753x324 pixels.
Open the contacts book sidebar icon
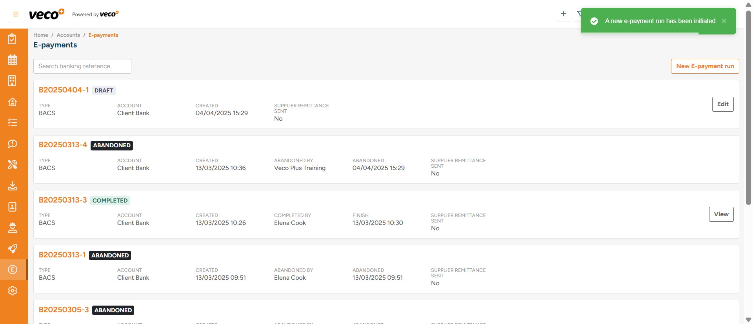pyautogui.click(x=13, y=207)
